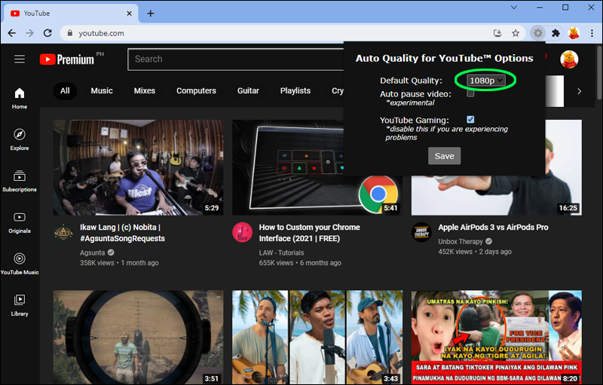603x385 pixels.
Task: Open Library in the sidebar
Action: point(20,304)
